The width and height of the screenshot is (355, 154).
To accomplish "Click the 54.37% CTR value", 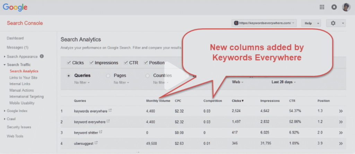I will [x=295, y=111].
